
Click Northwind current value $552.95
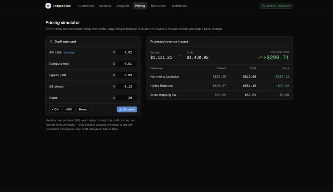219,77
